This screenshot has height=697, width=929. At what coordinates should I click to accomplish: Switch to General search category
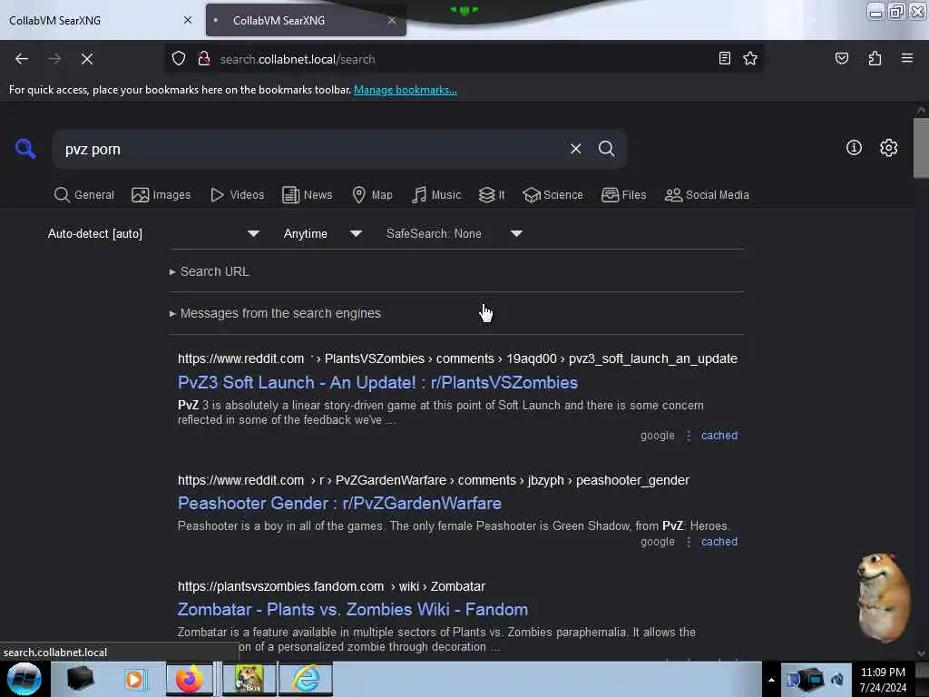tap(84, 195)
